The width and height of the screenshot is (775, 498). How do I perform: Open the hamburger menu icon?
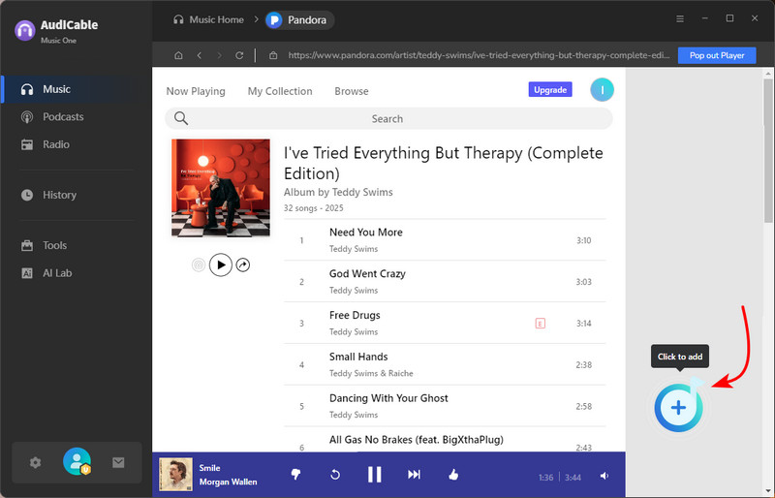680,18
